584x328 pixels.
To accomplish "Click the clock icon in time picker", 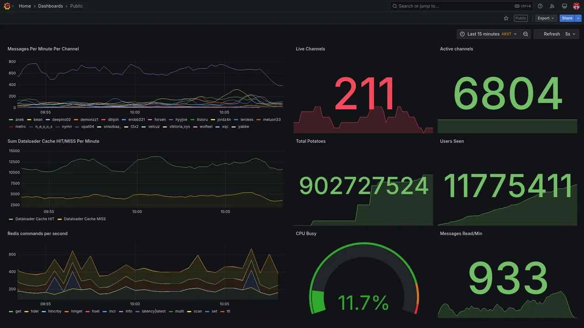I will pos(462,34).
